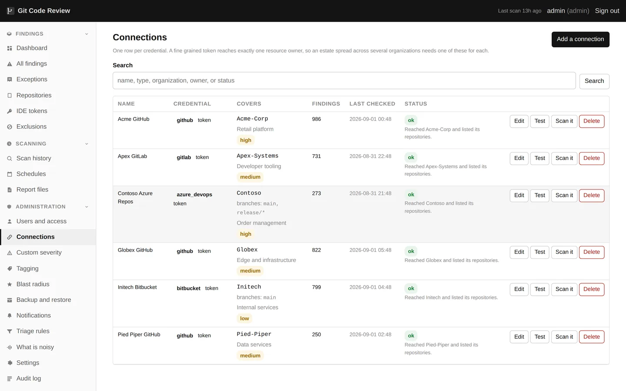Image resolution: width=626 pixels, height=391 pixels.
Task: Scan the Contoso Azure Repos connection
Action: [564, 195]
